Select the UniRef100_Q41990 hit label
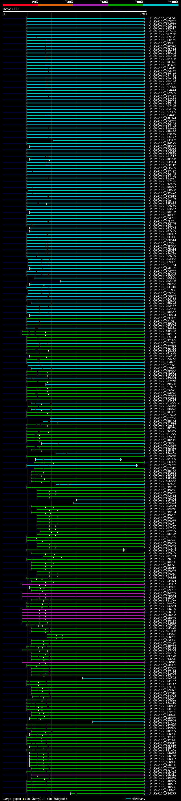The image size is (181, 801). pos(162,459)
